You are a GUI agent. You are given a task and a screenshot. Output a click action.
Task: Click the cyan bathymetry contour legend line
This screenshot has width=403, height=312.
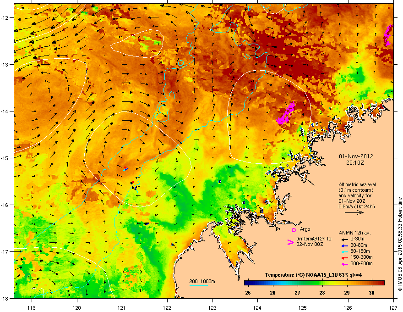point(199,285)
